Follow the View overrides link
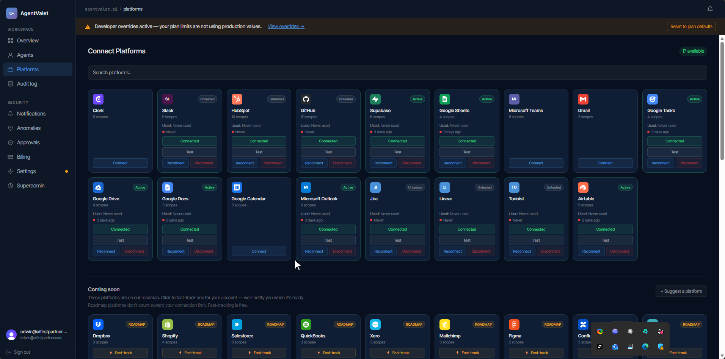This screenshot has width=725, height=359. tap(286, 27)
